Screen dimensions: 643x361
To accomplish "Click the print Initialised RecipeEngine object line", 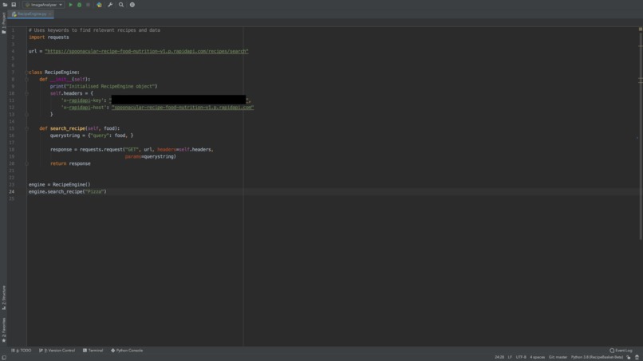I will point(104,86).
